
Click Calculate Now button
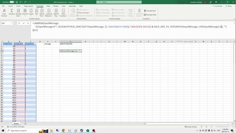click(x=150, y=11)
